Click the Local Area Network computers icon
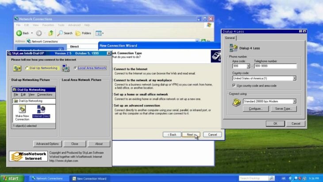This screenshot has width=323, height=182. [65, 68]
